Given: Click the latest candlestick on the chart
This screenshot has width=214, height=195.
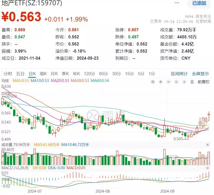Looking at the screenshot, I should coord(209,116).
